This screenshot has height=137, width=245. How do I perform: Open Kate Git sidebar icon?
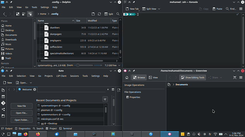point(3,103)
